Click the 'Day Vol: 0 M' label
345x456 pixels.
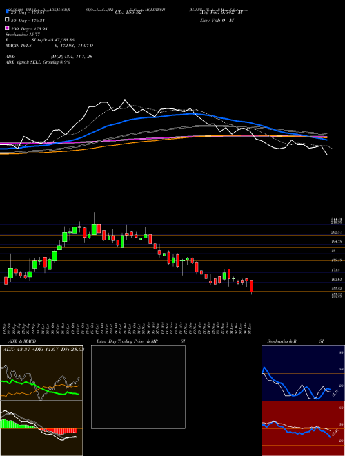(x=217, y=21)
